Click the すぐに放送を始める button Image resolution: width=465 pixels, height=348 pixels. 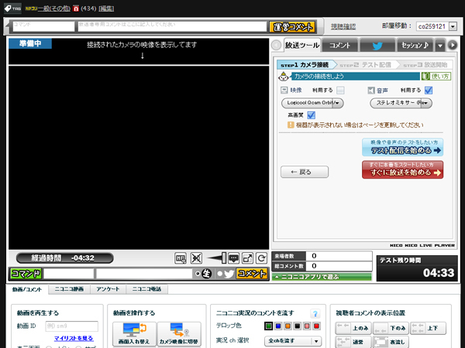[x=402, y=169]
